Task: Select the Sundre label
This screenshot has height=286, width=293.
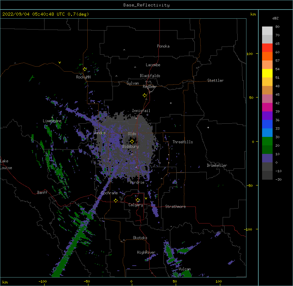Action: point(99,133)
